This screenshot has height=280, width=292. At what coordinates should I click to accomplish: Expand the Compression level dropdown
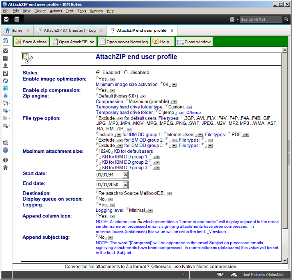click(175, 102)
